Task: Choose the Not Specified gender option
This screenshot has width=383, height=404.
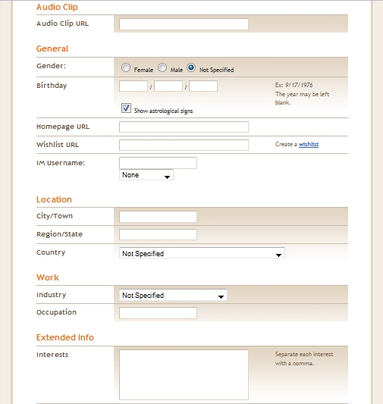Action: click(191, 67)
